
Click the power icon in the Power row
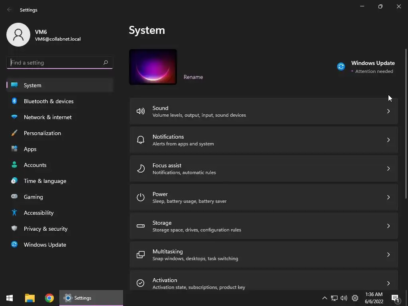click(141, 197)
